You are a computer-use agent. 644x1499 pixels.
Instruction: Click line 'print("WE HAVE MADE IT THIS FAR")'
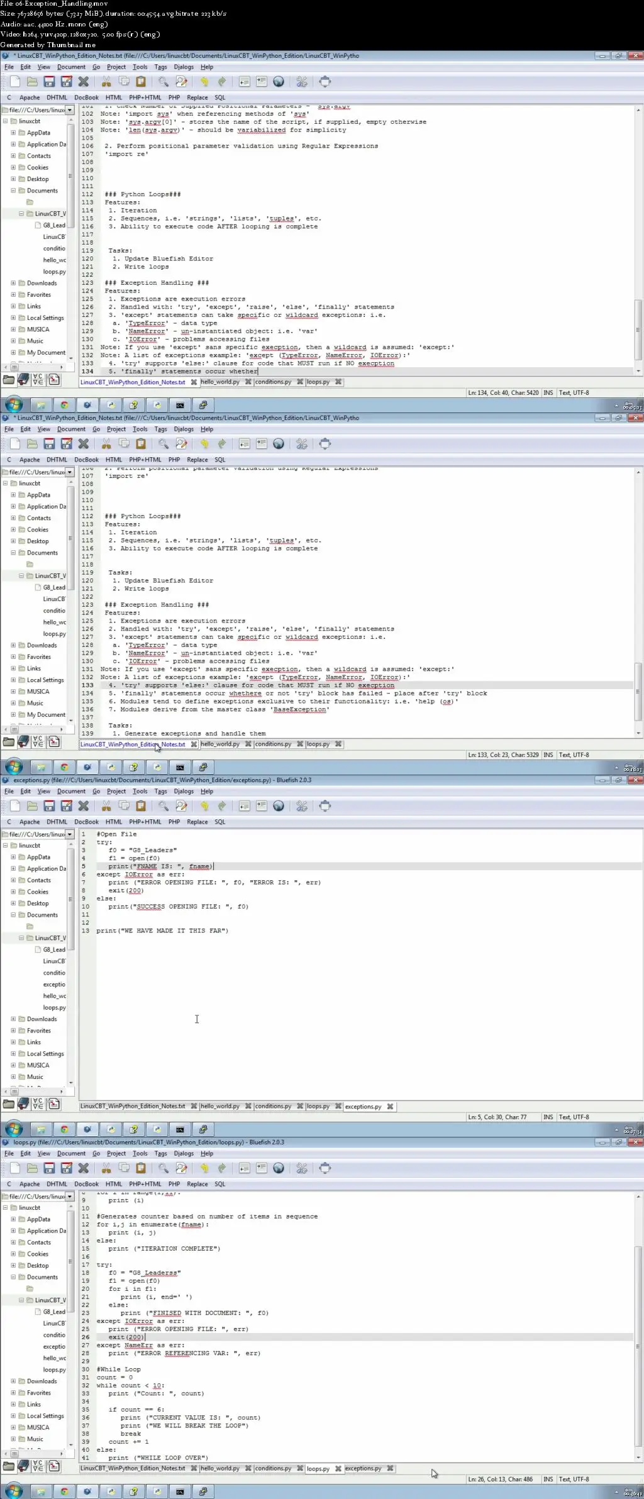pos(162,931)
